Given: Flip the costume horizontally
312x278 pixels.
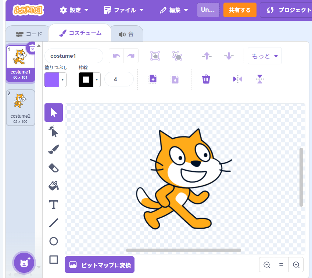Looking at the screenshot, I should (238, 79).
